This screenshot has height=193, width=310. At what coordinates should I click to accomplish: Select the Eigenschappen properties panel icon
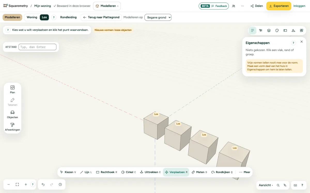coord(252,30)
